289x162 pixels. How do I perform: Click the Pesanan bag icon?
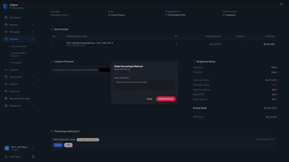(x=6, y=39)
